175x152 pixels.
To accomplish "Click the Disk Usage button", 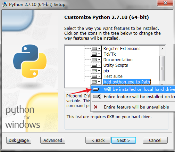I will 19,140.
